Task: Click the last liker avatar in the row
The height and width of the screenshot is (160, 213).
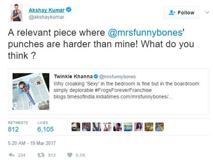Action: (x=159, y=127)
